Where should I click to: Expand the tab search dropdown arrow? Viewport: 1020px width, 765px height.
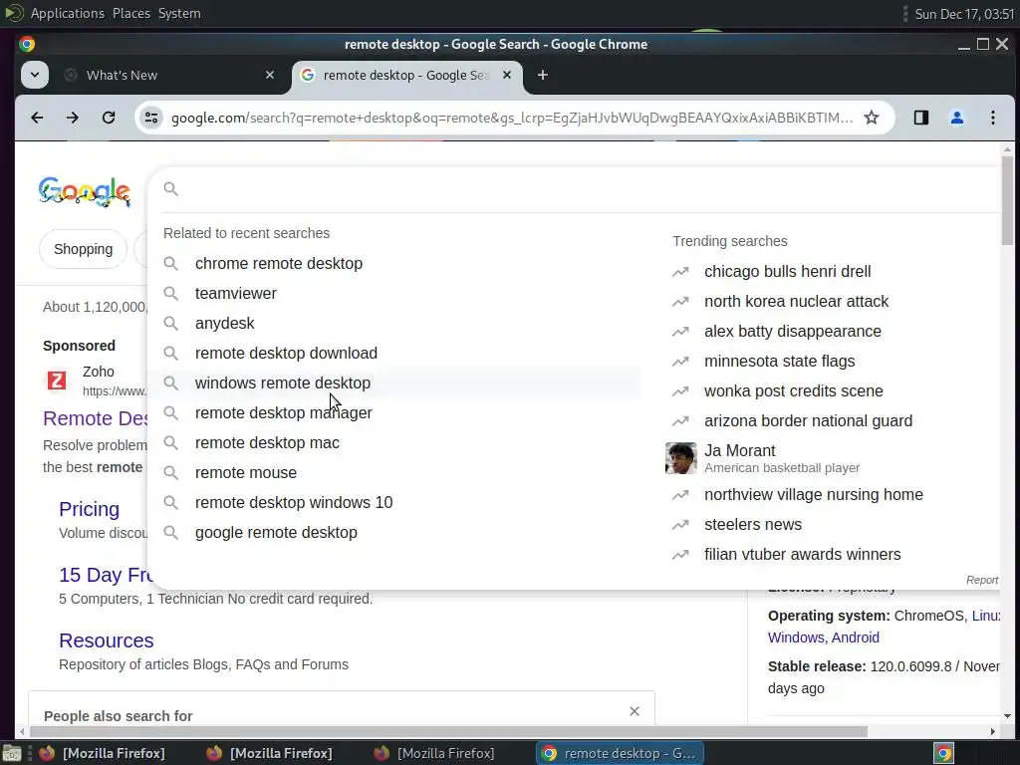(35, 75)
